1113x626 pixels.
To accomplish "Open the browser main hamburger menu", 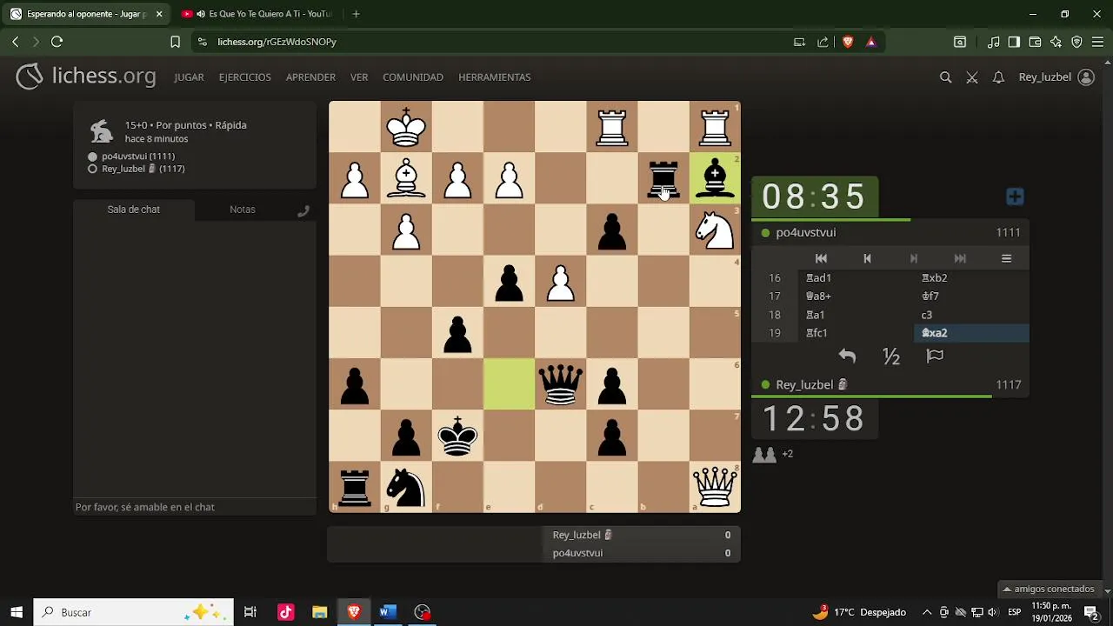I will coord(1097,42).
